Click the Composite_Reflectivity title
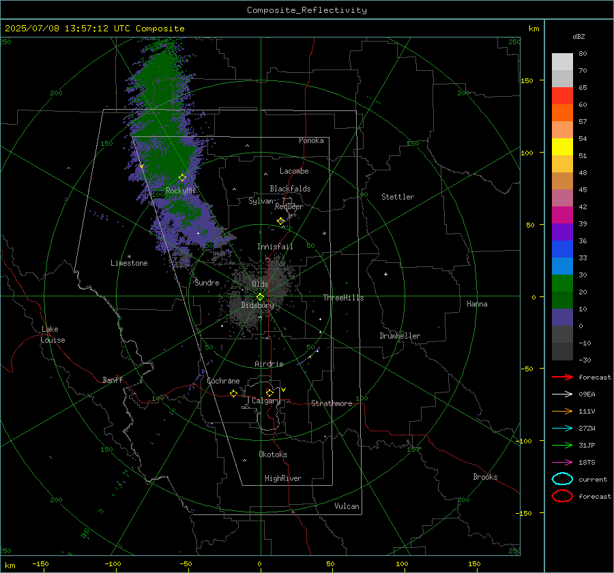The height and width of the screenshot is (573, 614). [x=307, y=10]
